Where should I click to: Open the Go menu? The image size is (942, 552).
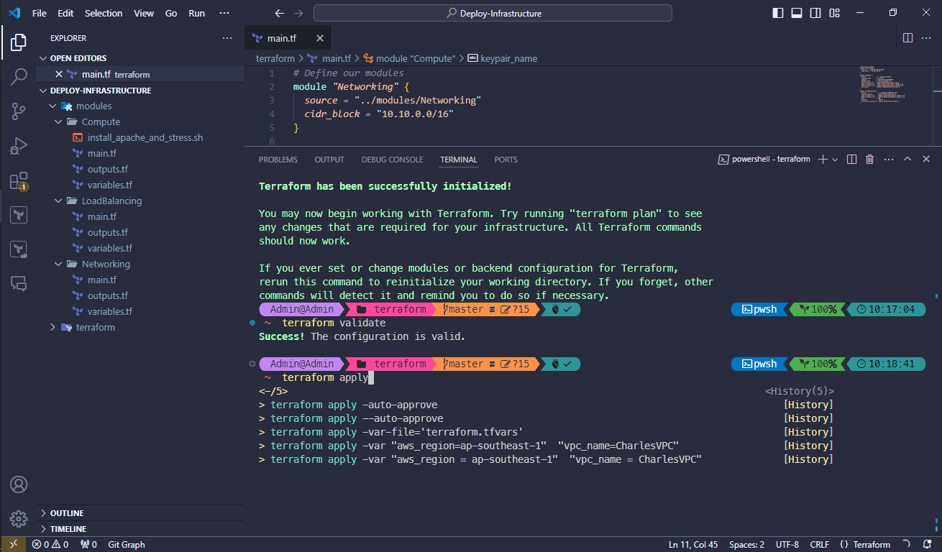pyautogui.click(x=171, y=13)
